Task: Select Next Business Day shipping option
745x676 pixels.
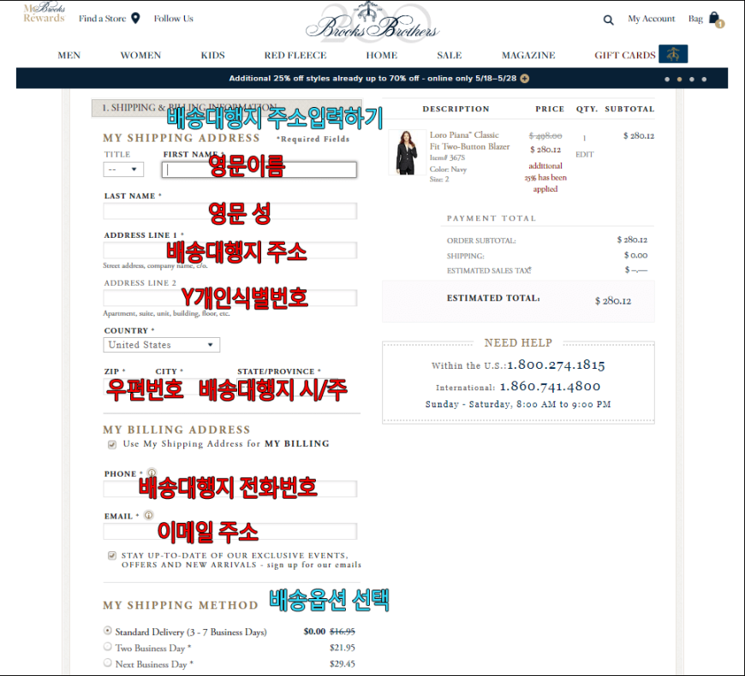Action: [x=108, y=662]
